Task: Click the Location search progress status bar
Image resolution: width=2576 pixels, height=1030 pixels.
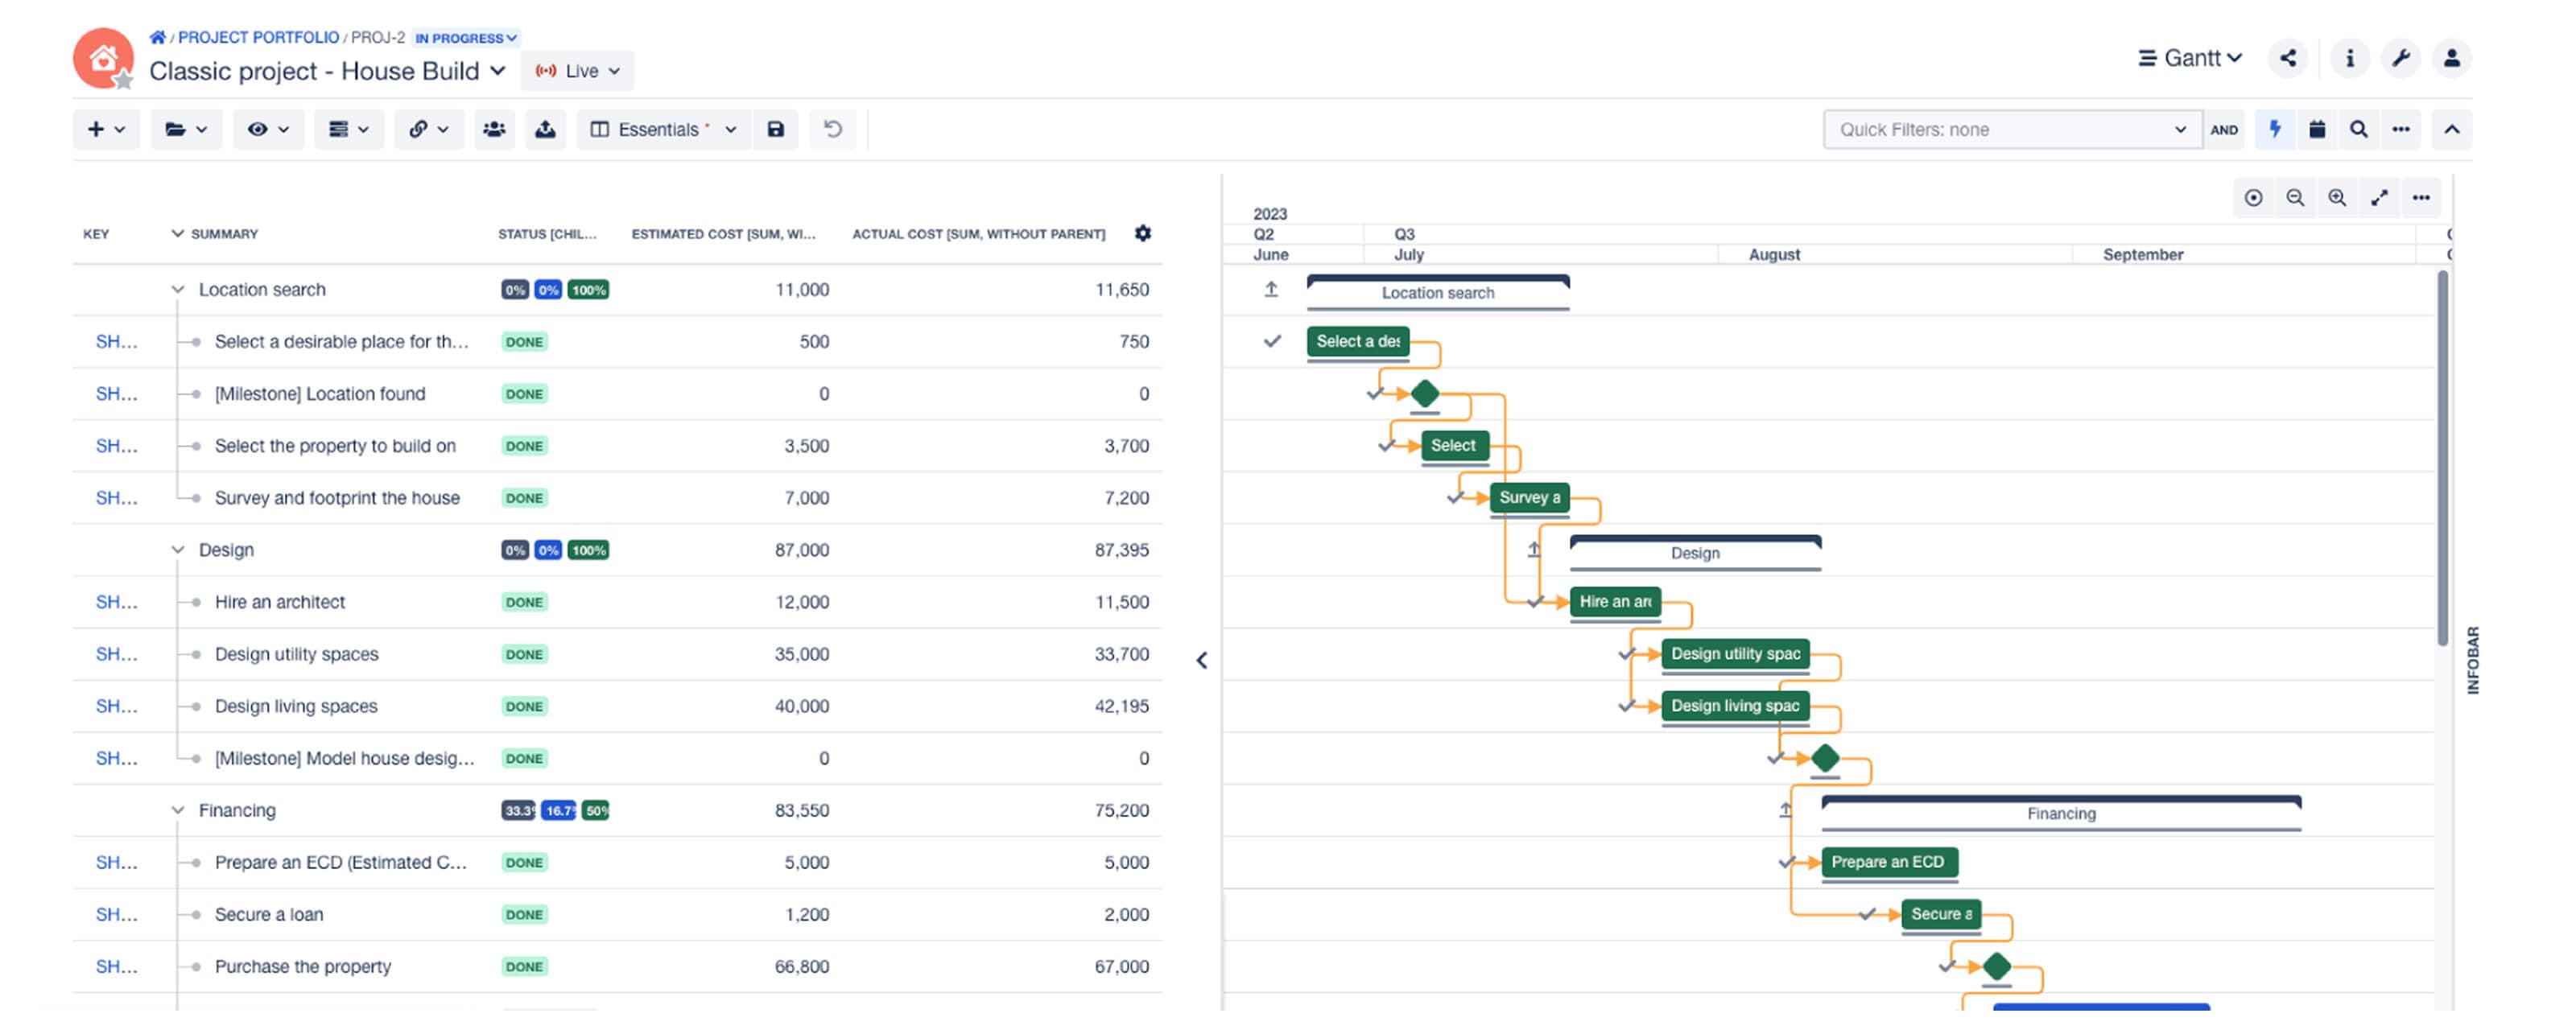Action: tap(555, 290)
